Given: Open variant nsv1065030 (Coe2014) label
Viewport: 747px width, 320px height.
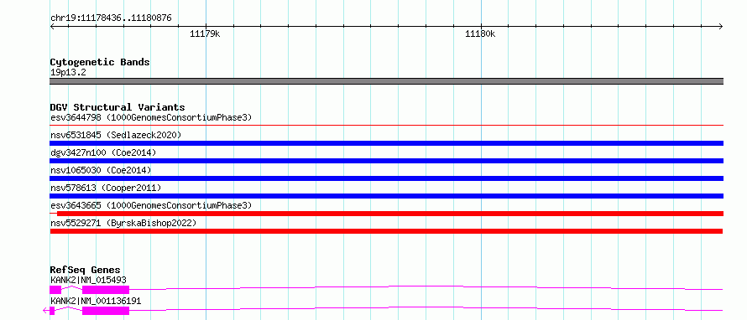Looking at the screenshot, I should [101, 170].
